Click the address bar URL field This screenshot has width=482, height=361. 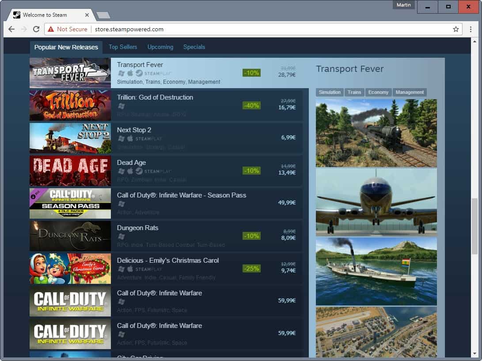point(252,29)
